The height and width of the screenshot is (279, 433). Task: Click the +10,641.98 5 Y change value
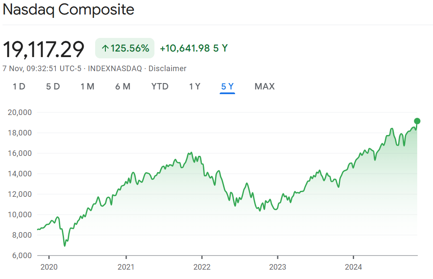pos(193,48)
